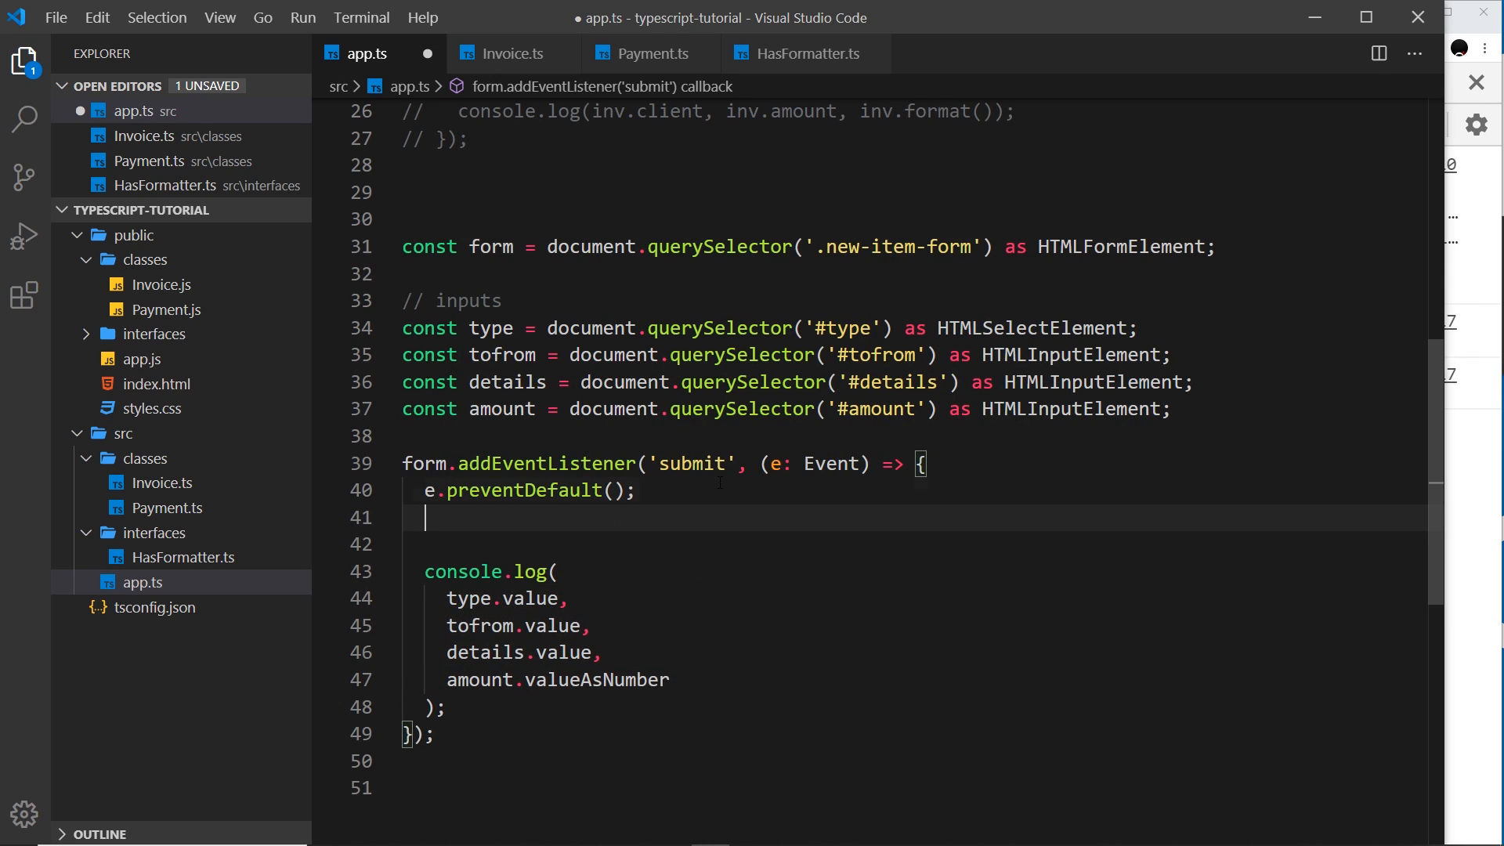Open the Source Control view
This screenshot has height=846, width=1504.
point(25,177)
